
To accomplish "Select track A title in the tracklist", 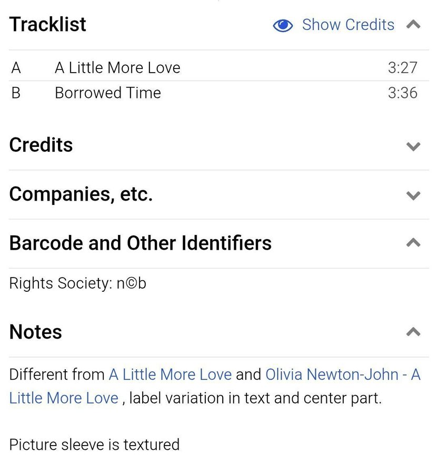I will (x=117, y=67).
